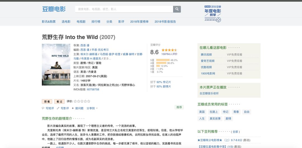Open the 排行榜 navigation item
The height and width of the screenshot is (148, 302).
pyautogui.click(x=96, y=21)
